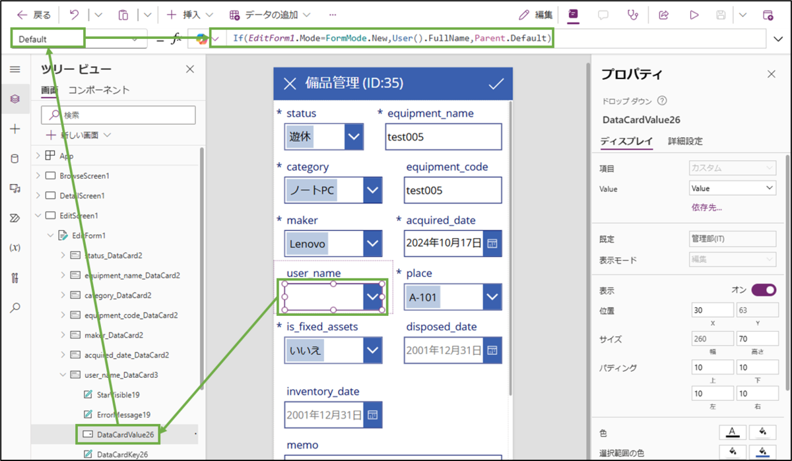
Task: Switch to the コンポーネント tab in tree view
Action: pos(100,90)
